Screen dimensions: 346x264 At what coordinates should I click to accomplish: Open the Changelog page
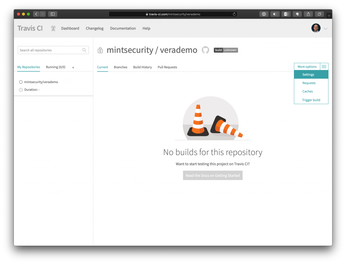point(94,28)
